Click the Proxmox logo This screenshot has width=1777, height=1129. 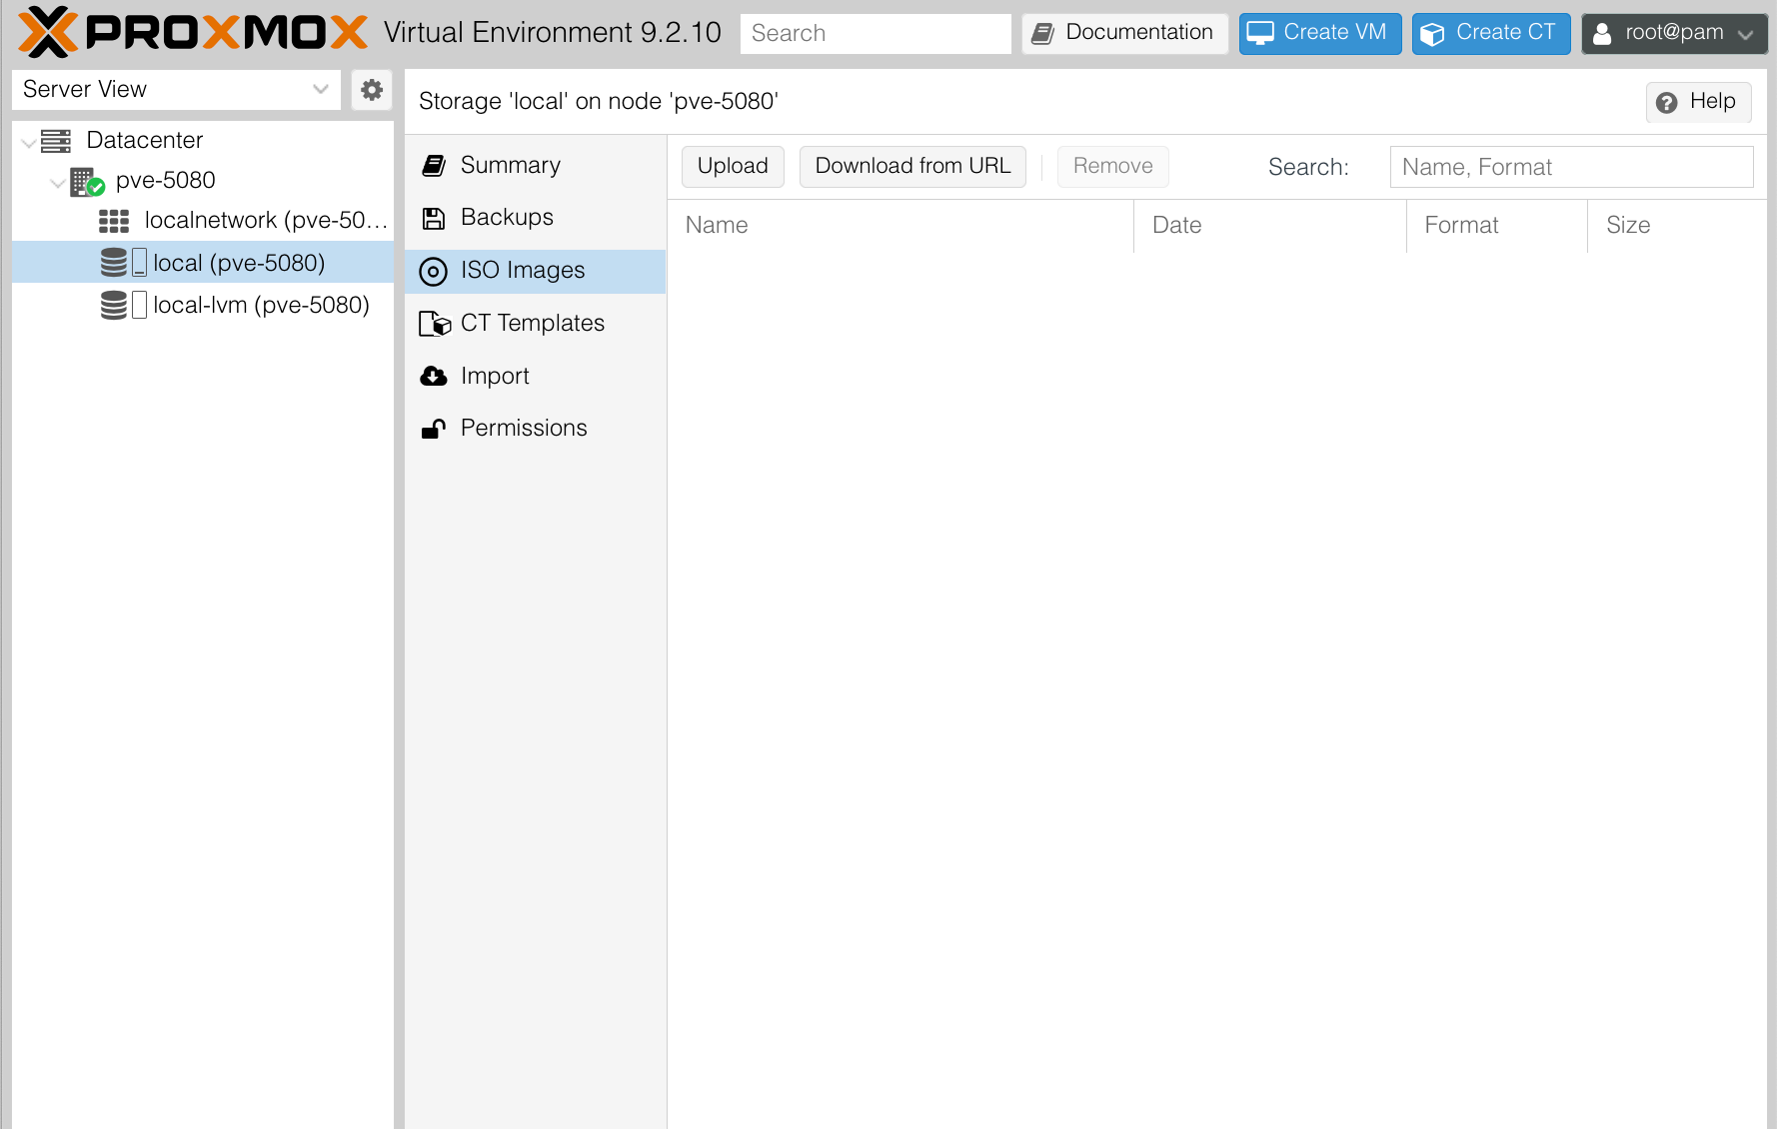[x=193, y=32]
